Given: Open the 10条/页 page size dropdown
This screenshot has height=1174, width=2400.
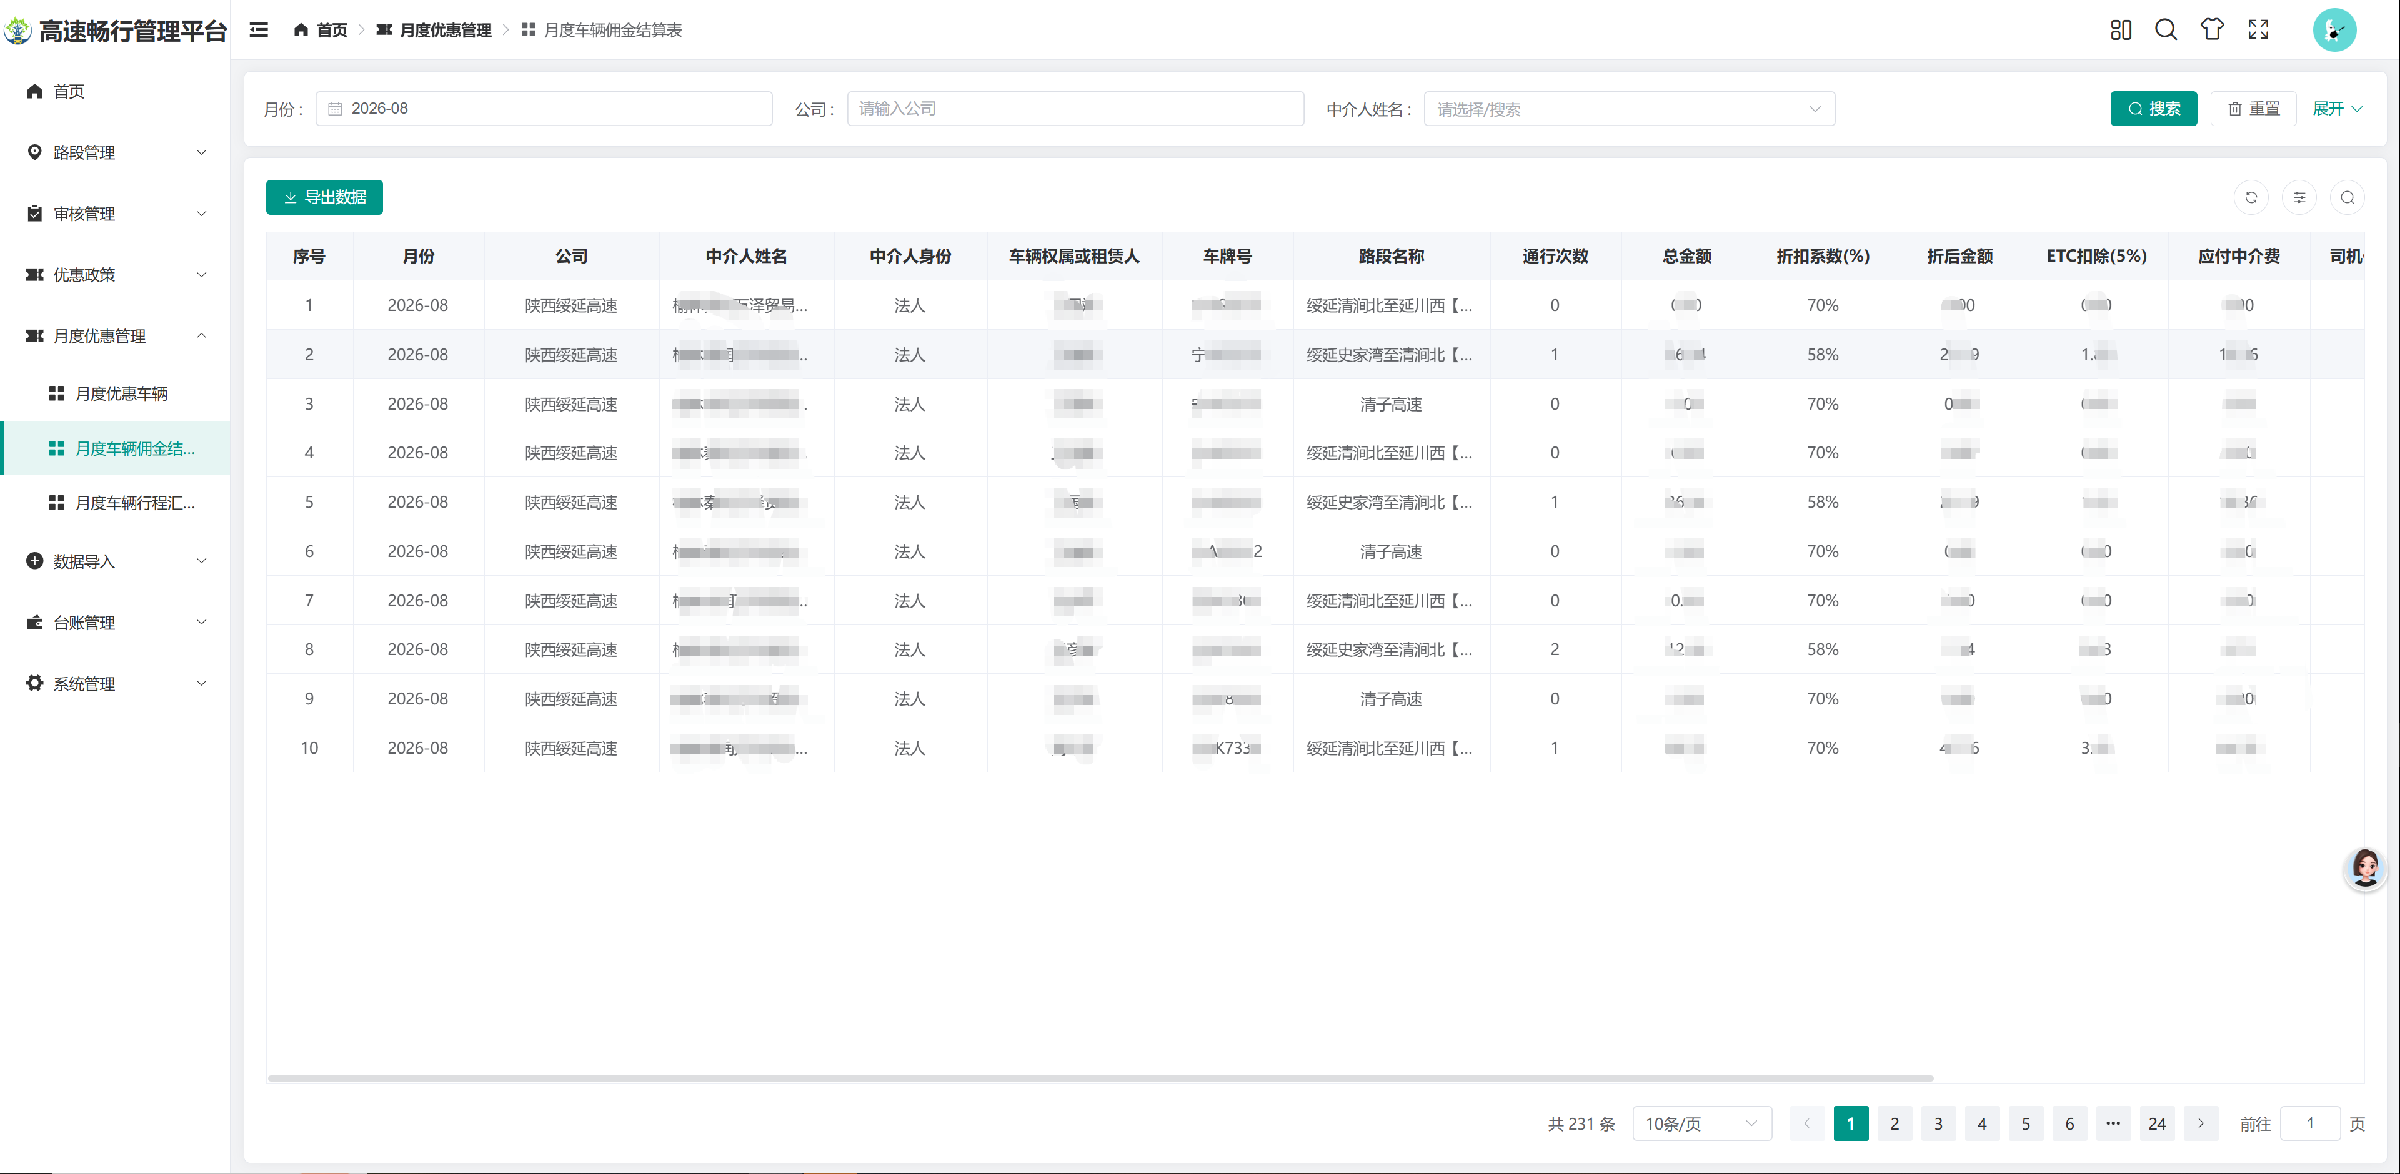Looking at the screenshot, I should point(1701,1123).
